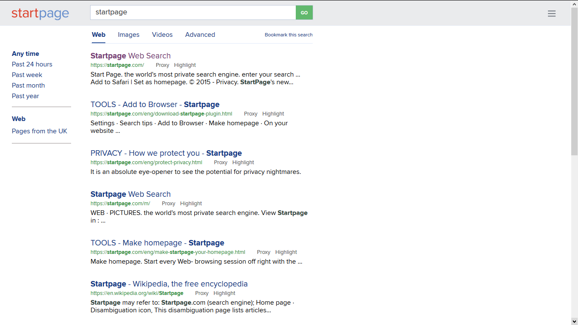Click snippet starting 'WEB · PICTURES. the world's'
This screenshot has height=325, width=578.
tap(199, 217)
